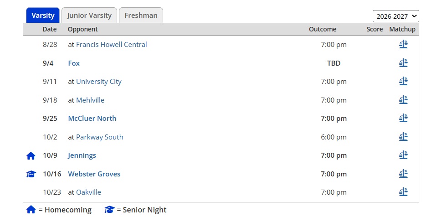Click Senior Night cap icon beside 10/16
The image size is (442, 217).
pyautogui.click(x=31, y=174)
